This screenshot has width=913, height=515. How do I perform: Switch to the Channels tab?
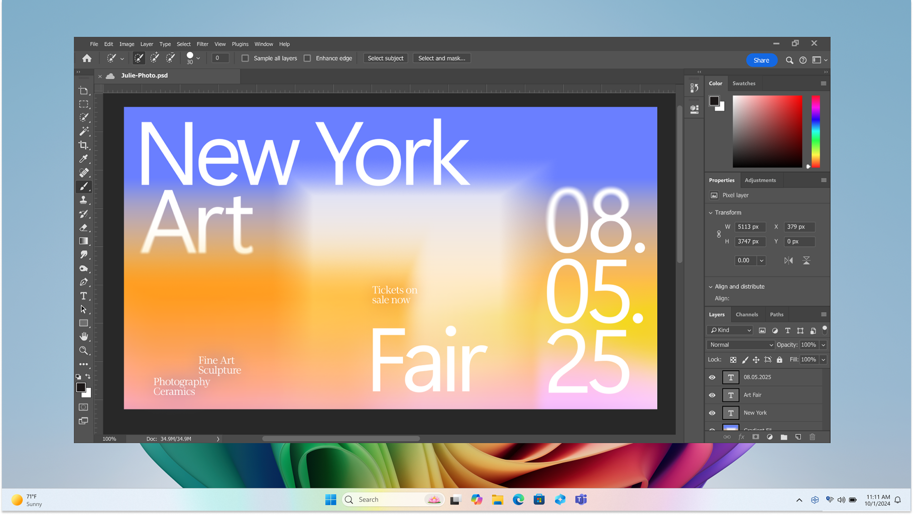(x=747, y=315)
